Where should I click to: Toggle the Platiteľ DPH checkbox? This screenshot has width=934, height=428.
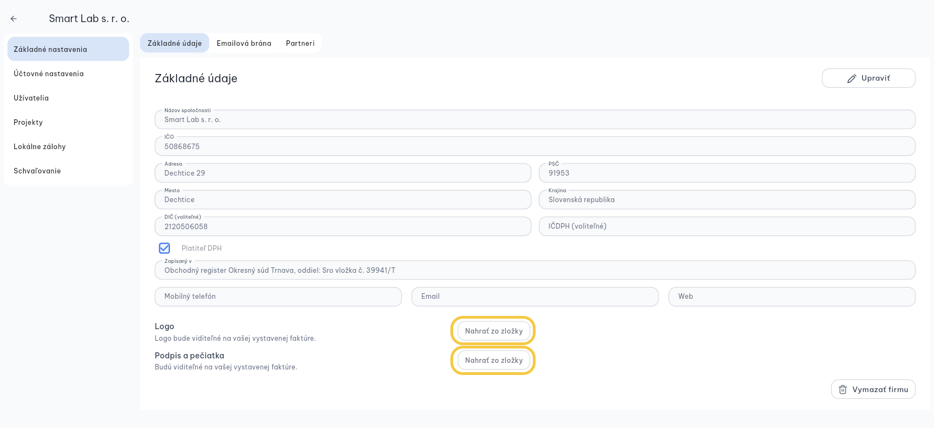[164, 248]
